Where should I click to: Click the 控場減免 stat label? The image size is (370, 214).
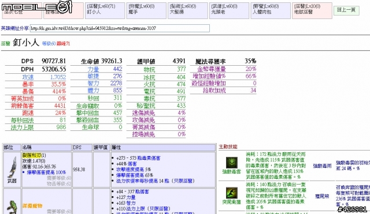click(143, 134)
